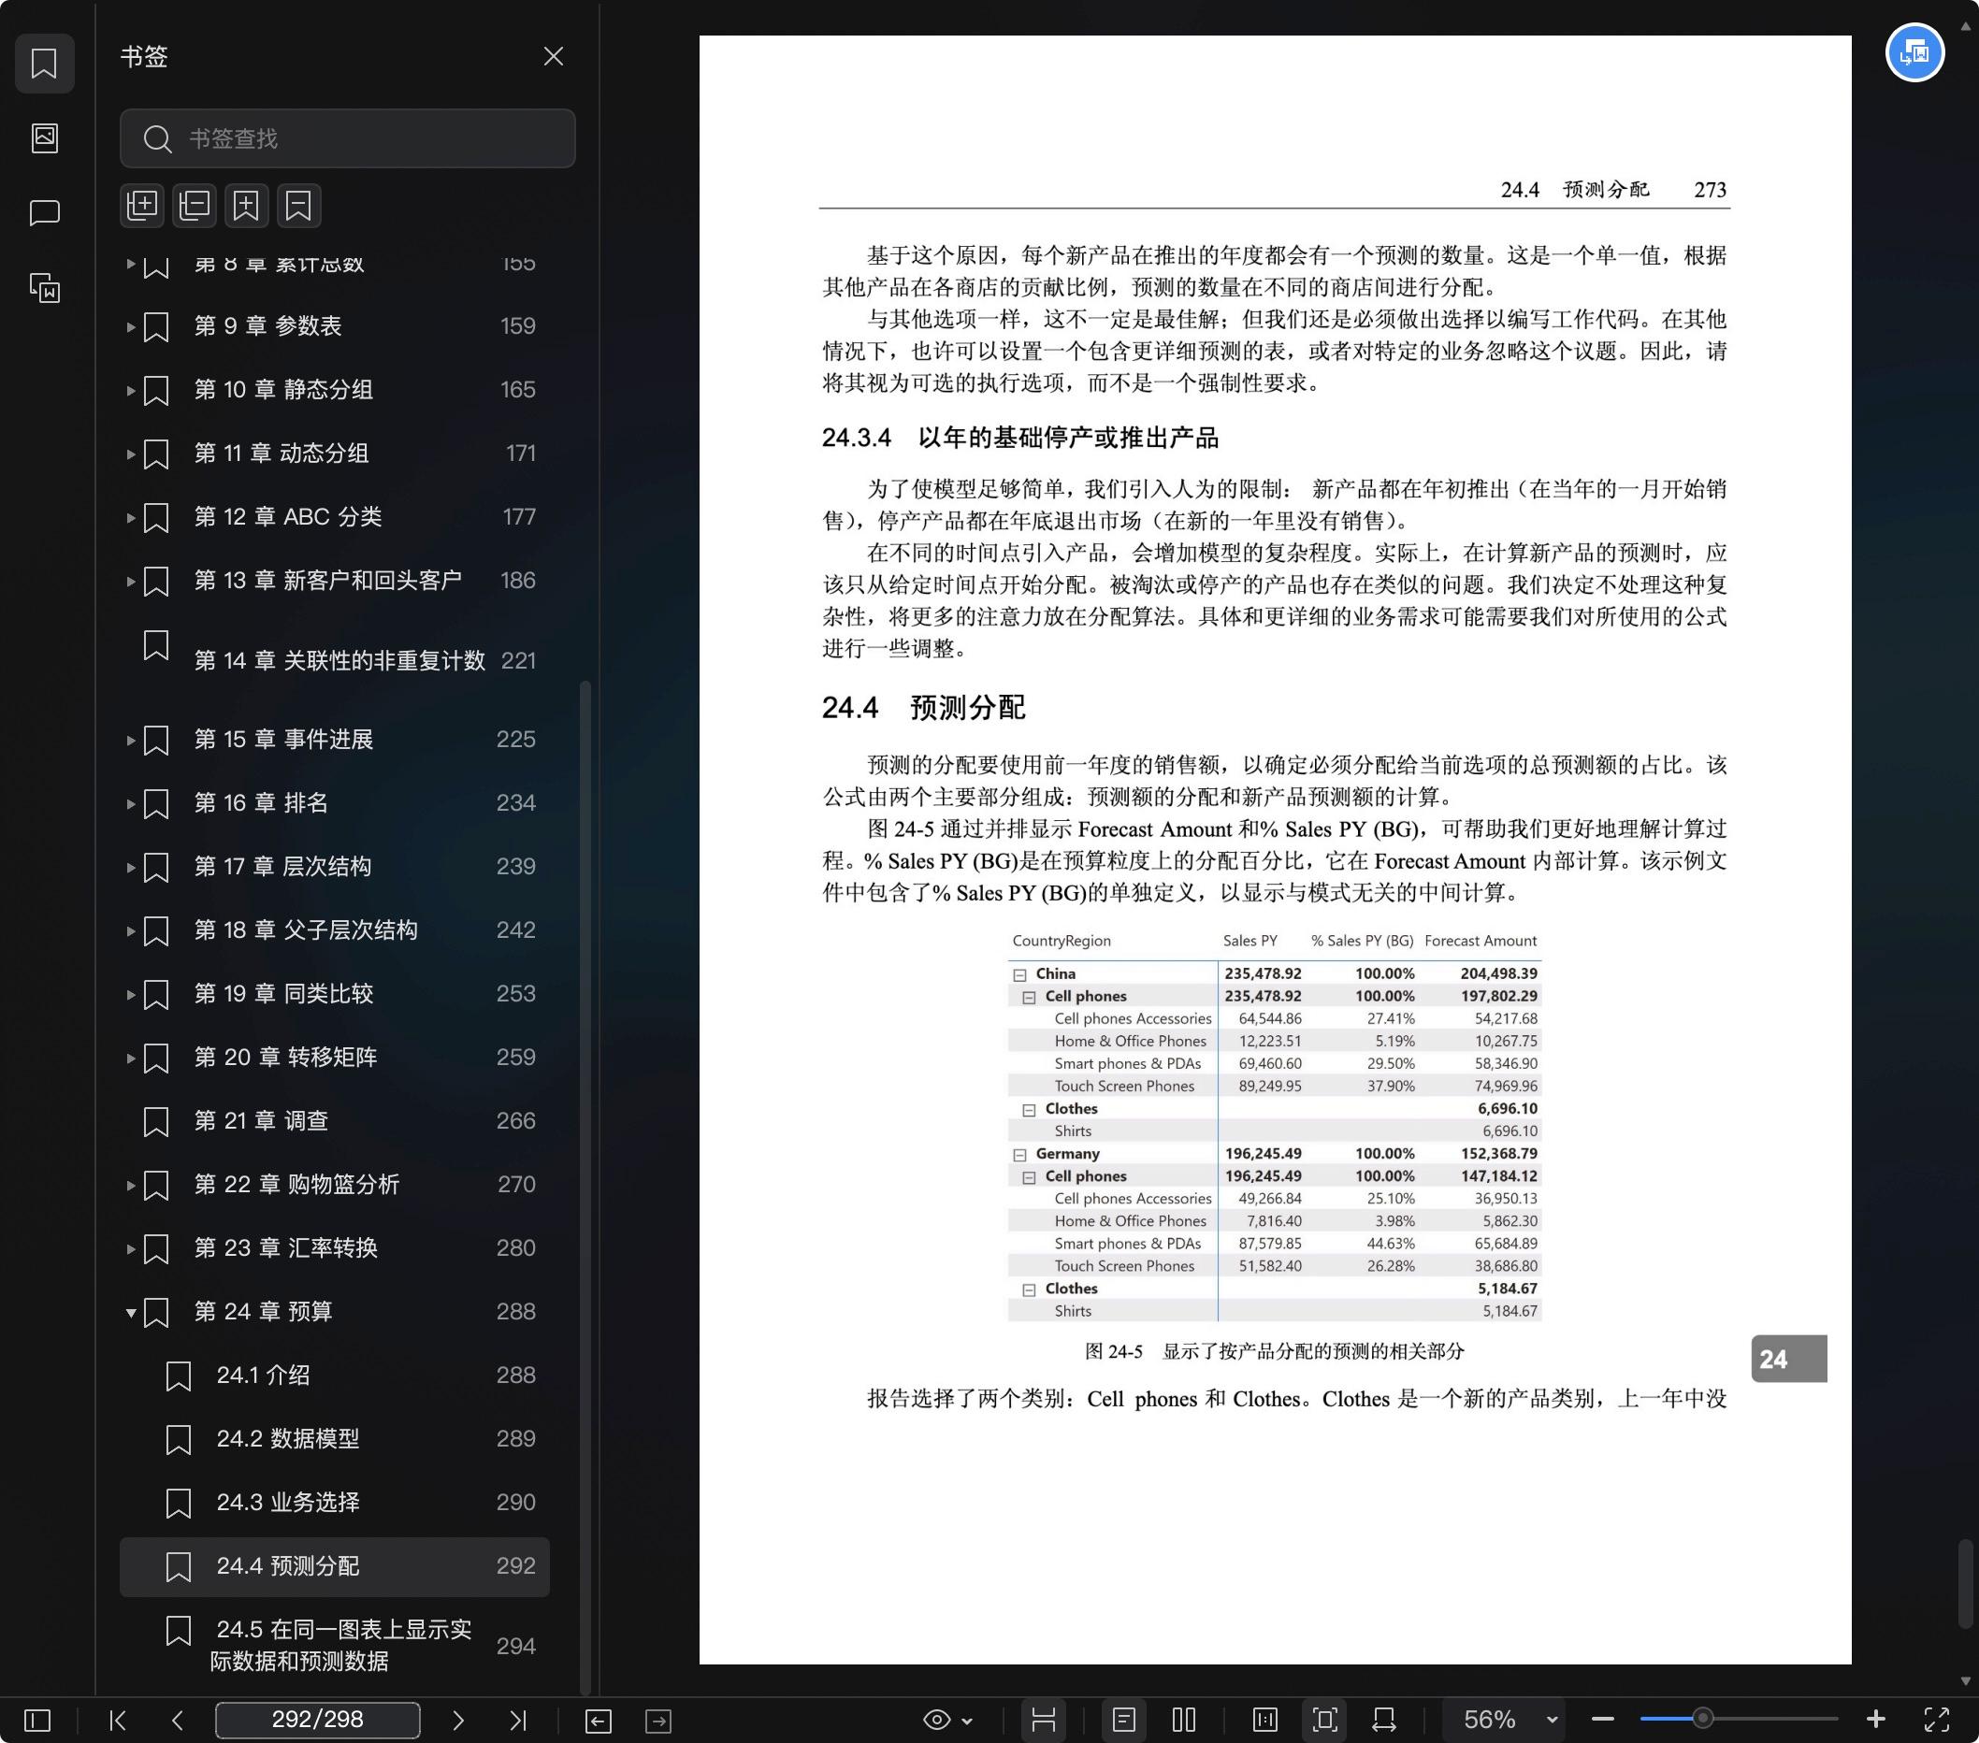Close the bookmarks panel
The image size is (1979, 1743).
click(x=553, y=56)
